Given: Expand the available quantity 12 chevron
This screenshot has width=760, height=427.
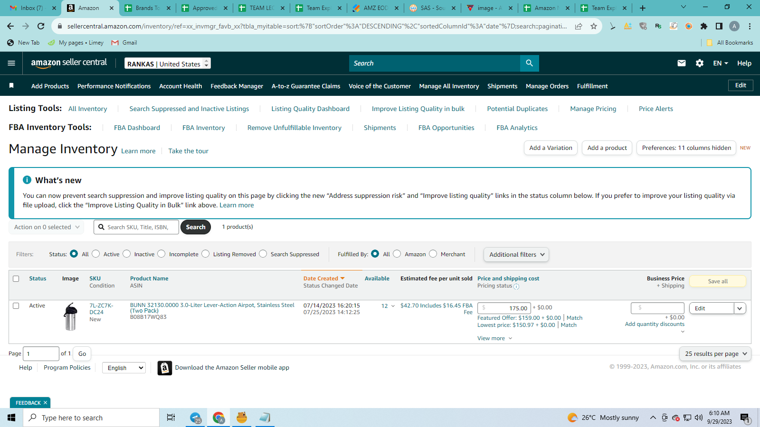Looking at the screenshot, I should click(393, 306).
